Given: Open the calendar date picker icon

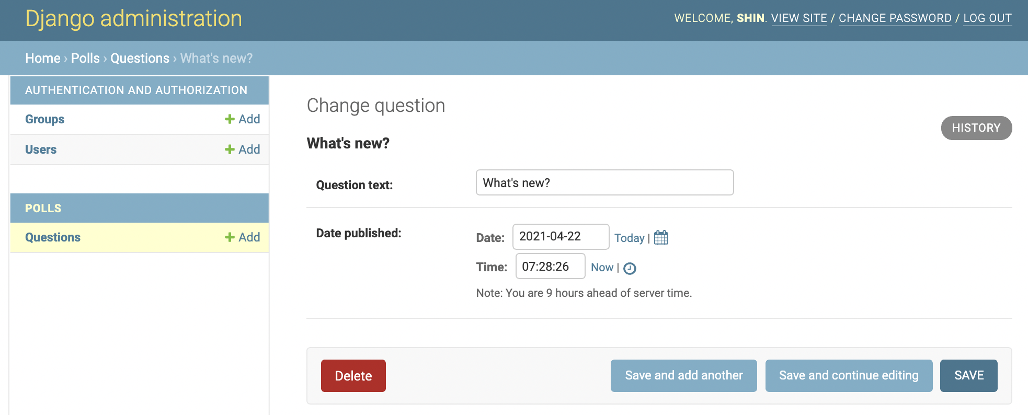Looking at the screenshot, I should (x=661, y=238).
